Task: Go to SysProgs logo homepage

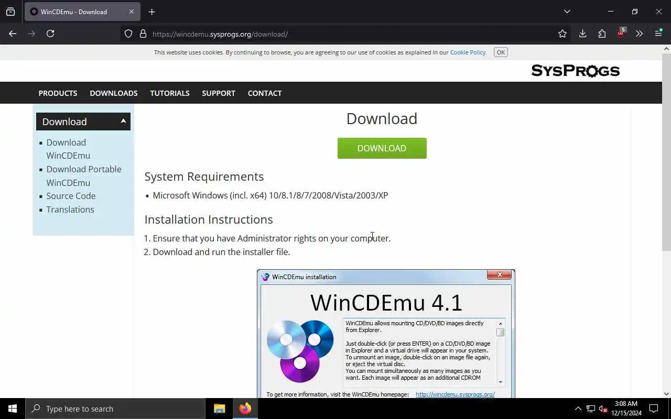Action: [x=575, y=71]
